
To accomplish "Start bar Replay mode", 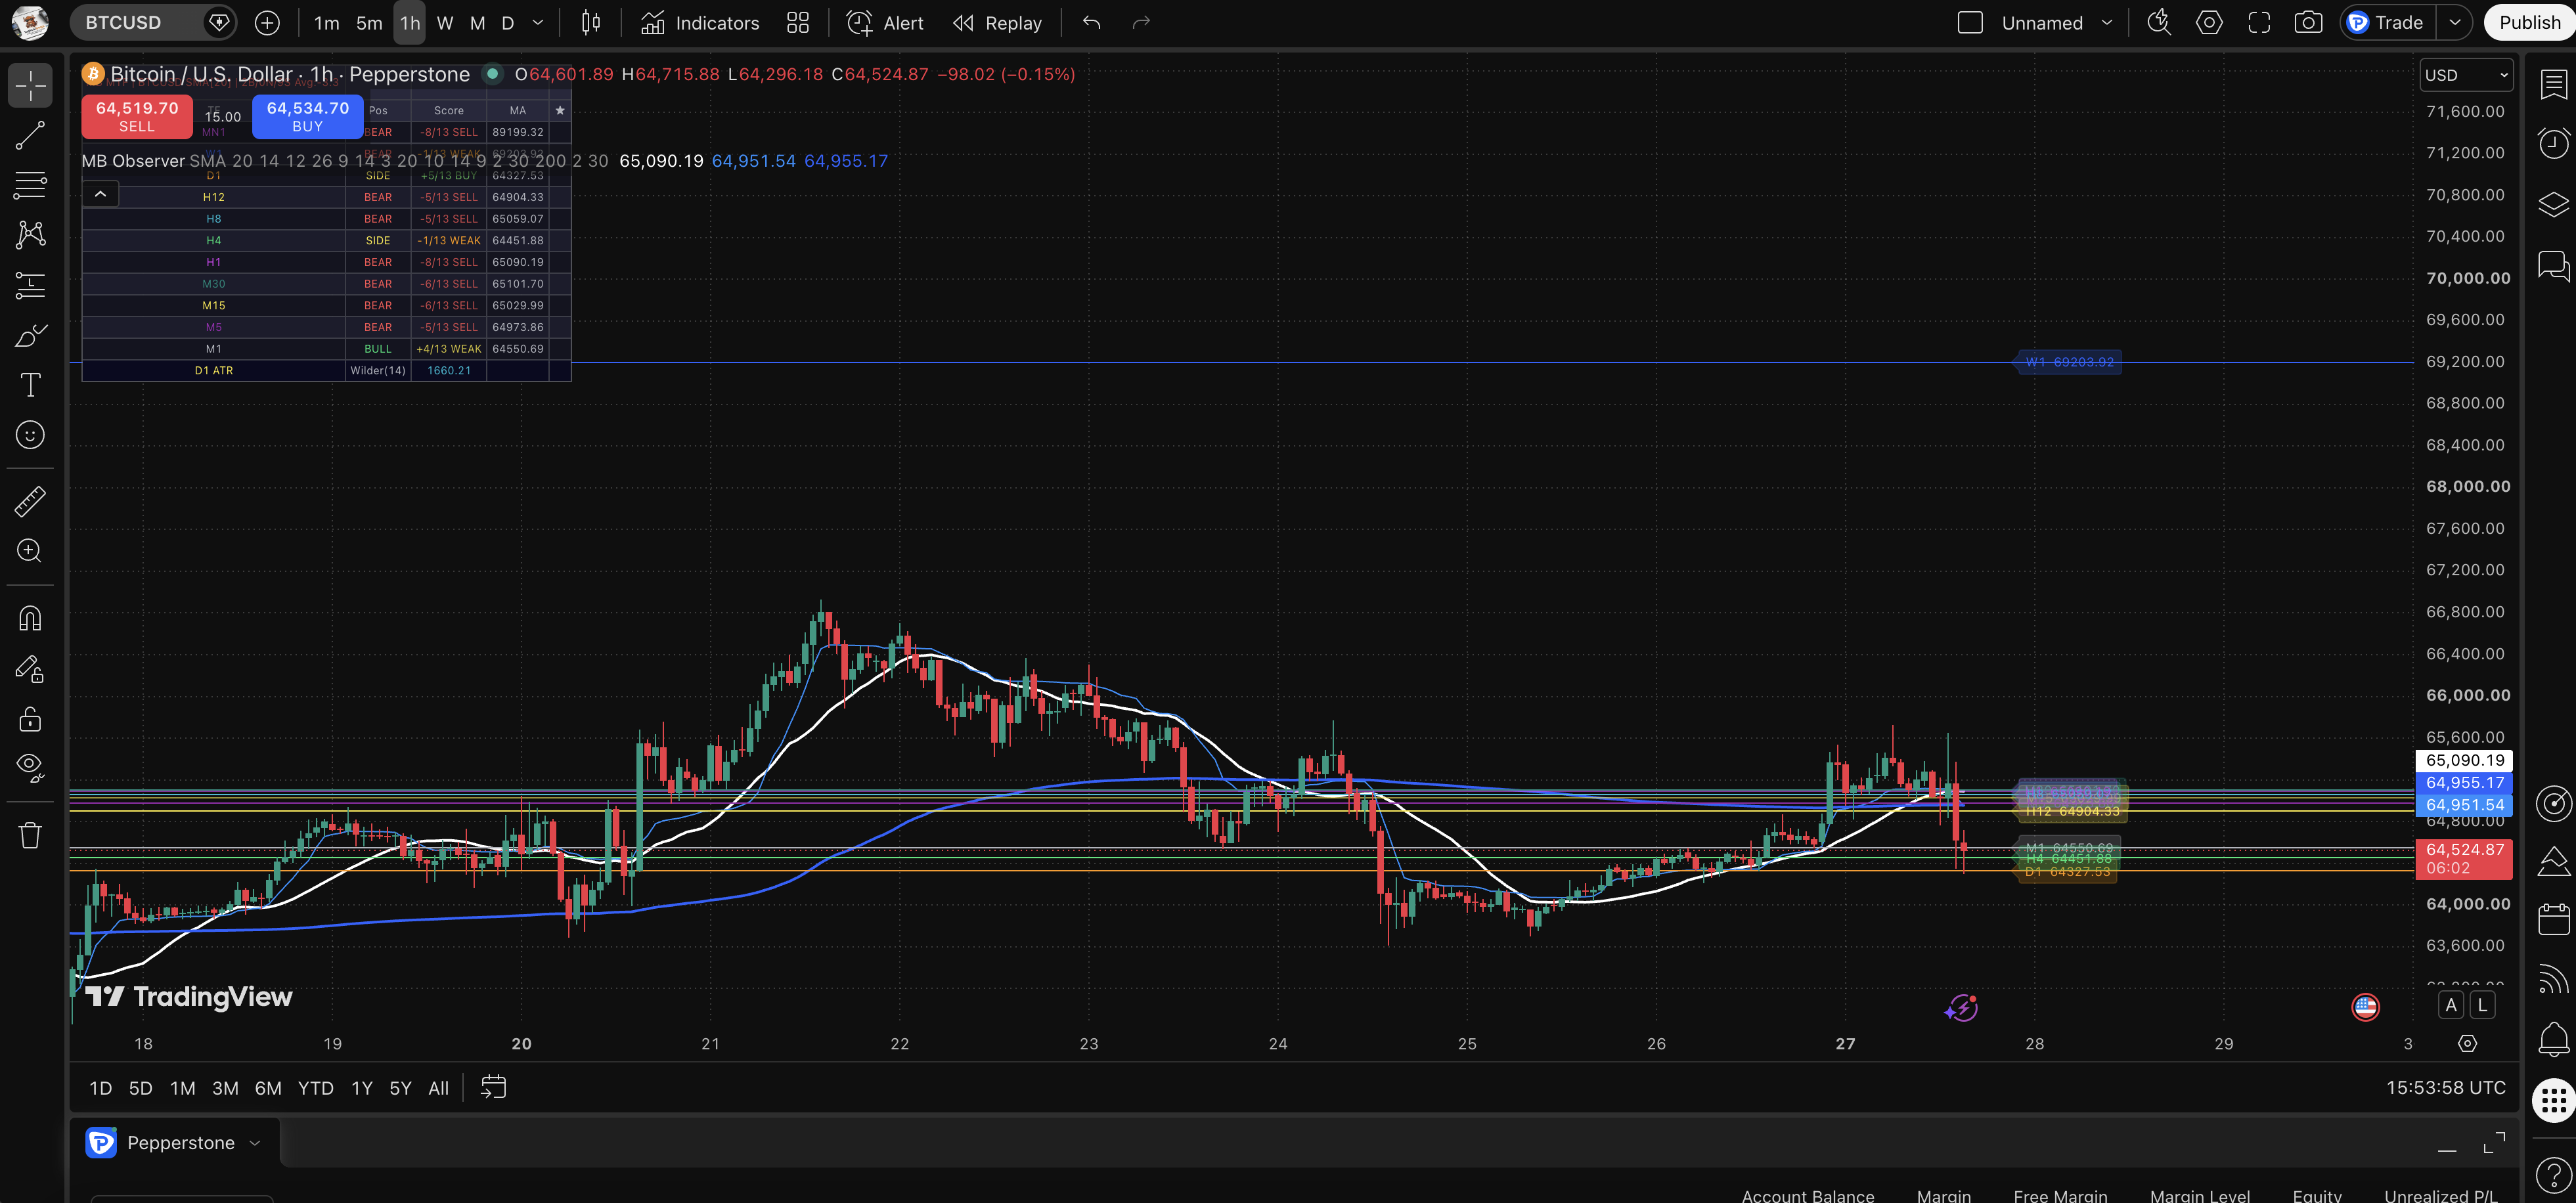I will pos(998,23).
